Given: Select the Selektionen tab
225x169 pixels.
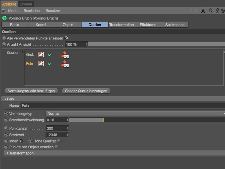Looking at the screenshot, I should (175, 25).
